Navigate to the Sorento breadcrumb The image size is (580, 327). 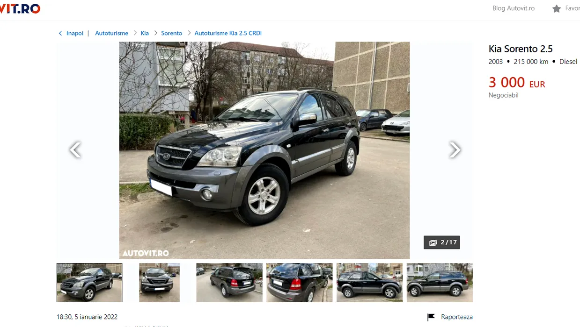pos(171,33)
